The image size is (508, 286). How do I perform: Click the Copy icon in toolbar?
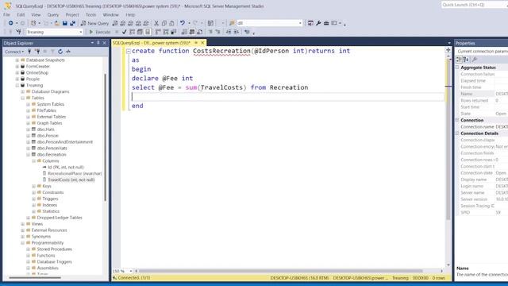tap(164, 23)
